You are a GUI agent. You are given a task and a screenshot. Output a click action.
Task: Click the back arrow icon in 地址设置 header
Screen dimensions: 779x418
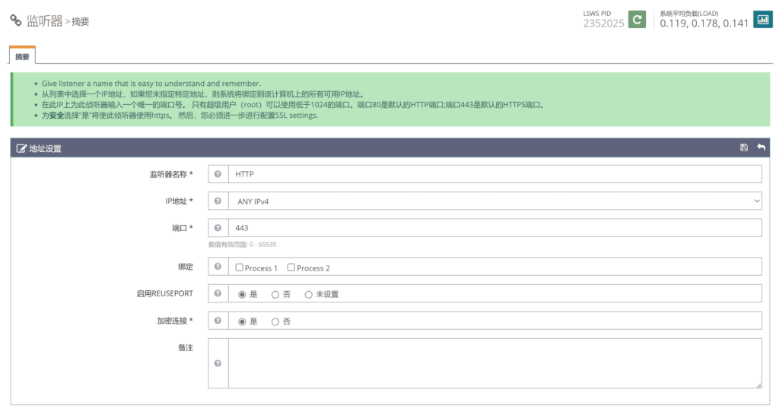[761, 147]
